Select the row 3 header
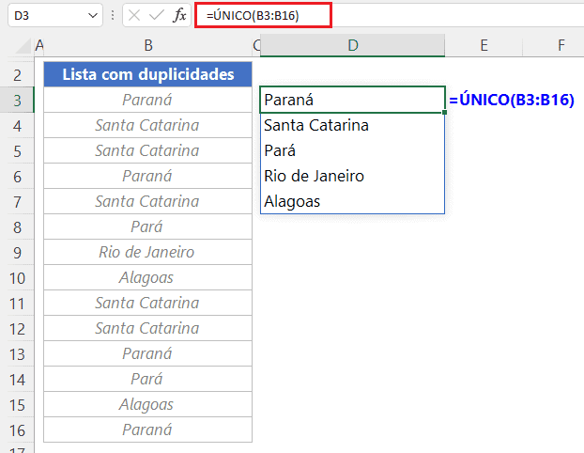 click(17, 100)
